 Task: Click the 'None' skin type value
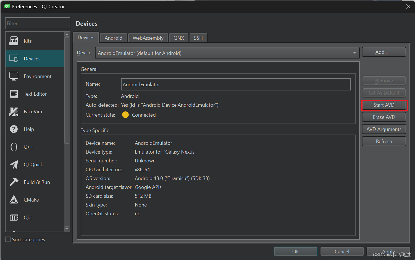click(x=141, y=205)
